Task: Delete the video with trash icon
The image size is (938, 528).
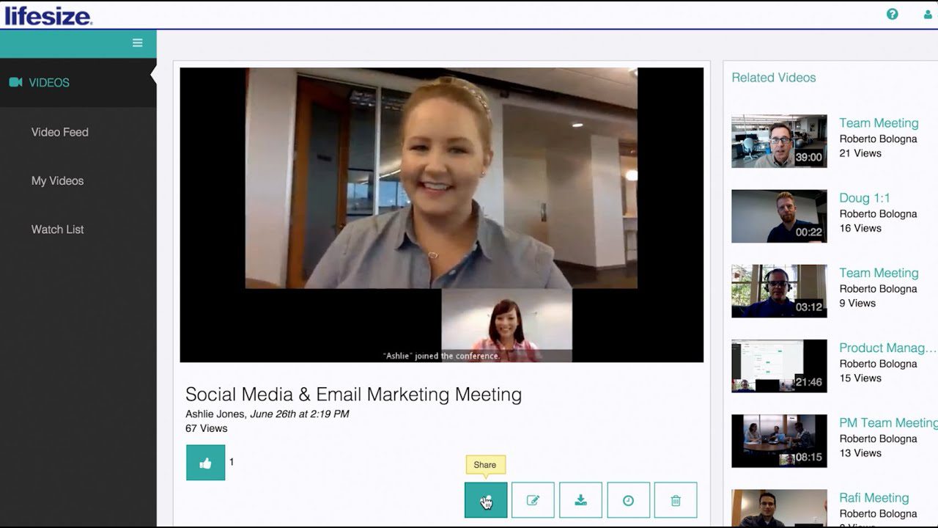Action: click(x=676, y=500)
